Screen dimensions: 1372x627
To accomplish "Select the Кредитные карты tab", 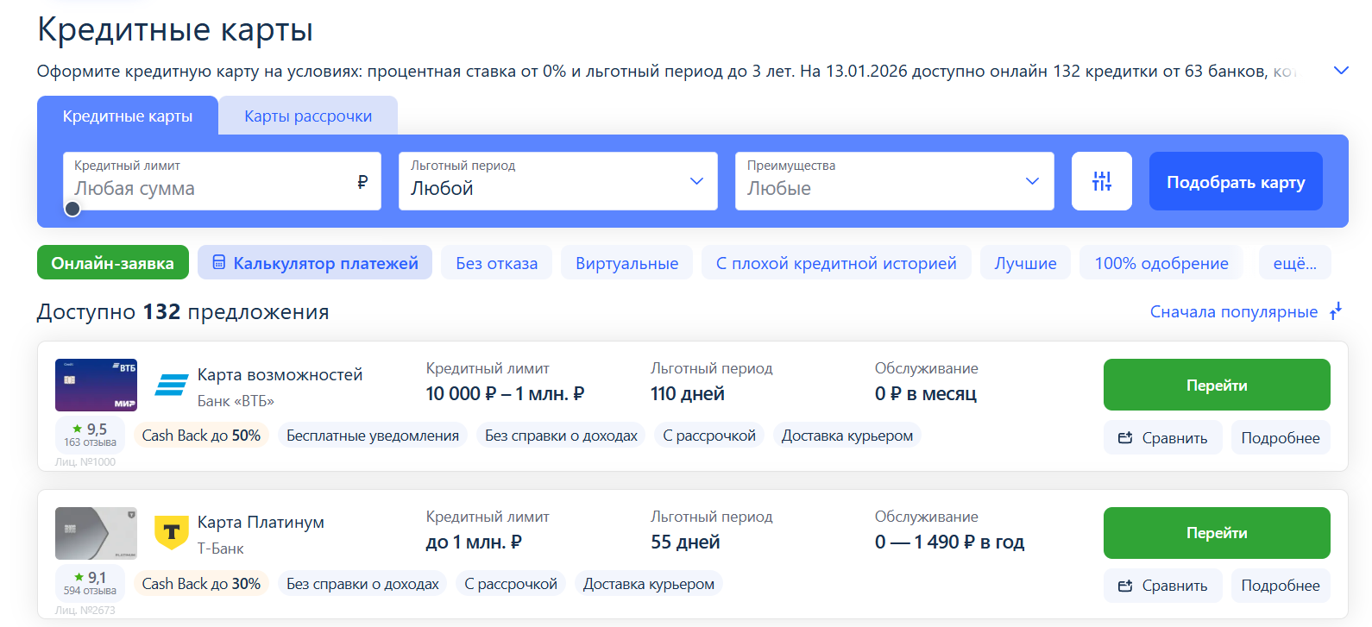I will (x=128, y=116).
